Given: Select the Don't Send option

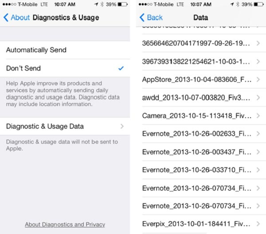Looking at the screenshot, I should tap(65, 68).
